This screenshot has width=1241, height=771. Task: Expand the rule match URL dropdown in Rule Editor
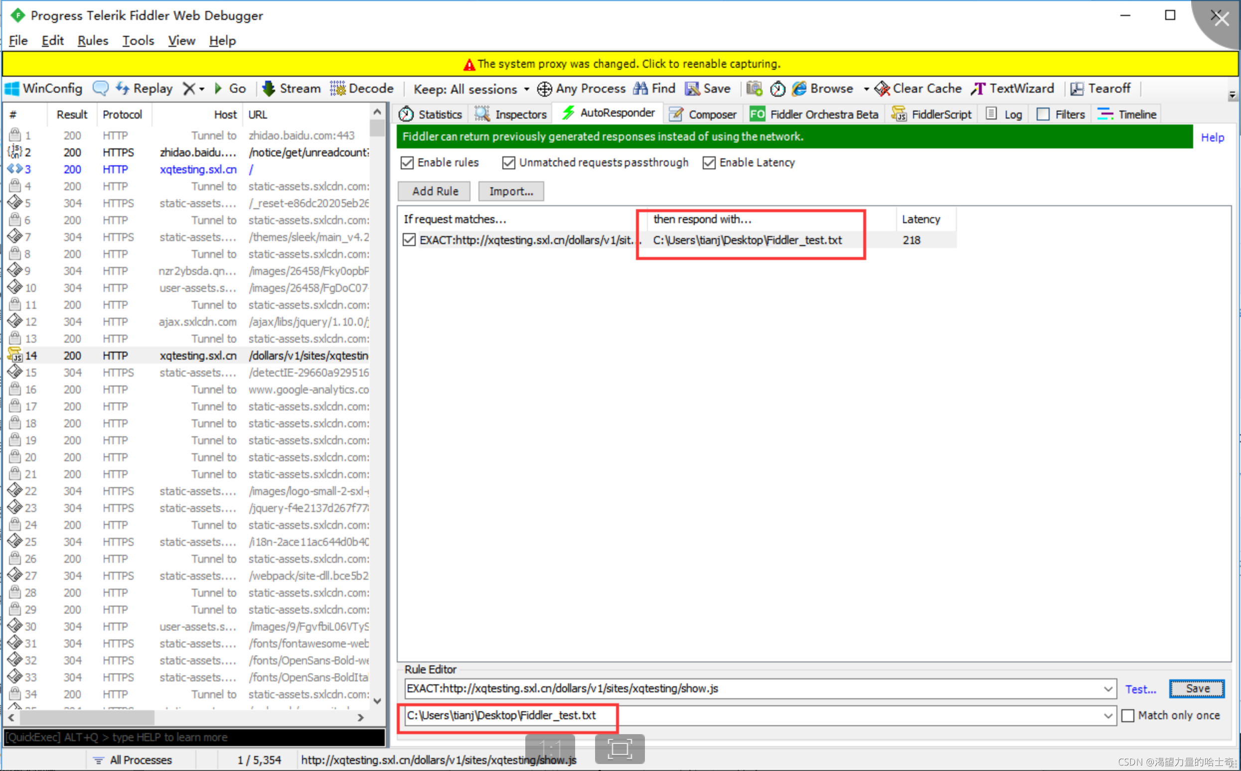(x=1108, y=687)
